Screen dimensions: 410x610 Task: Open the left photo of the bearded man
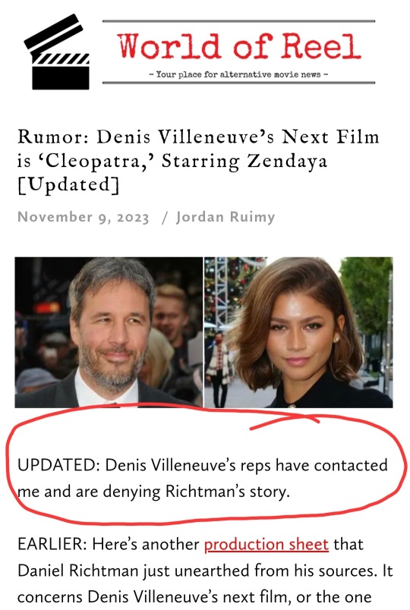click(109, 332)
